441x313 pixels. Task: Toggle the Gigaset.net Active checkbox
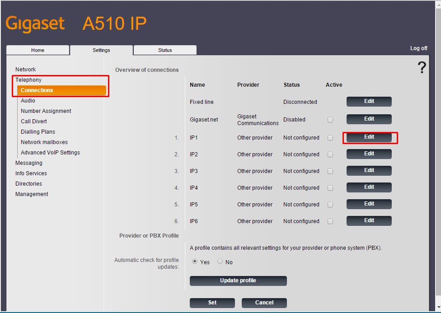(x=330, y=120)
